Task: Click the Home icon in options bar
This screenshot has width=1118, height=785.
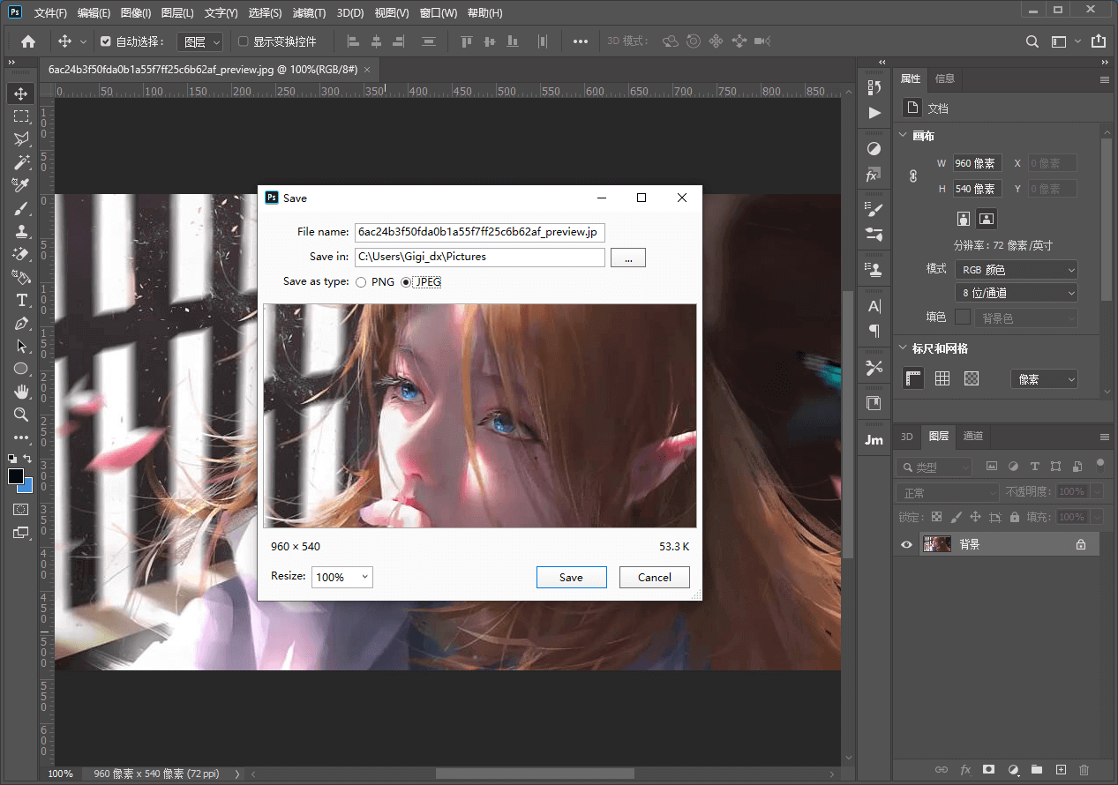Action: click(28, 41)
